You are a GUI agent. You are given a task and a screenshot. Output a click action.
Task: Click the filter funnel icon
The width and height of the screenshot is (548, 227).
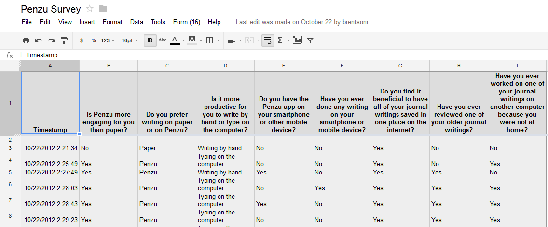coord(310,40)
